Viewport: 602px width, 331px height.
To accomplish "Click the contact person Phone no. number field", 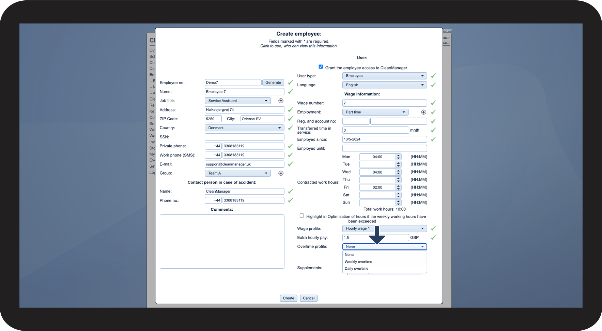I will (253, 200).
